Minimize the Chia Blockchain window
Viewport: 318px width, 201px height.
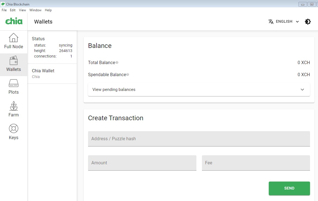click(x=303, y=4)
